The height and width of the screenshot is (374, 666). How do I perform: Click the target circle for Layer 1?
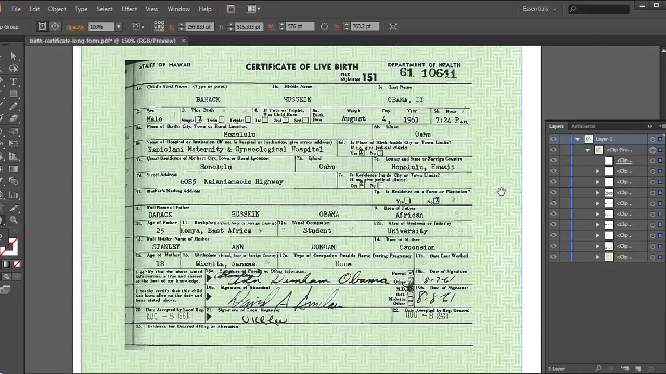[x=652, y=139]
